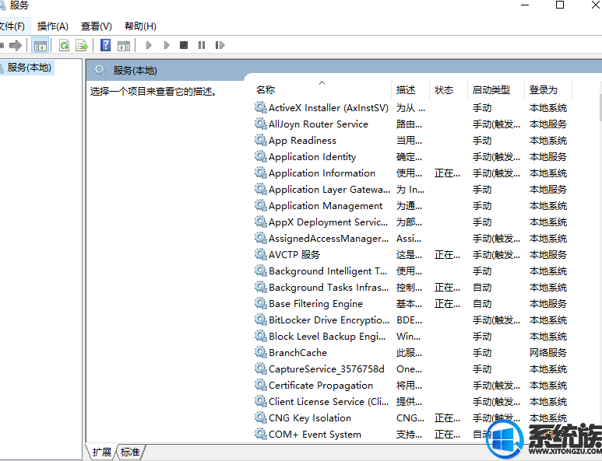
Task: Sort by the 描述 column header
Action: tap(406, 89)
